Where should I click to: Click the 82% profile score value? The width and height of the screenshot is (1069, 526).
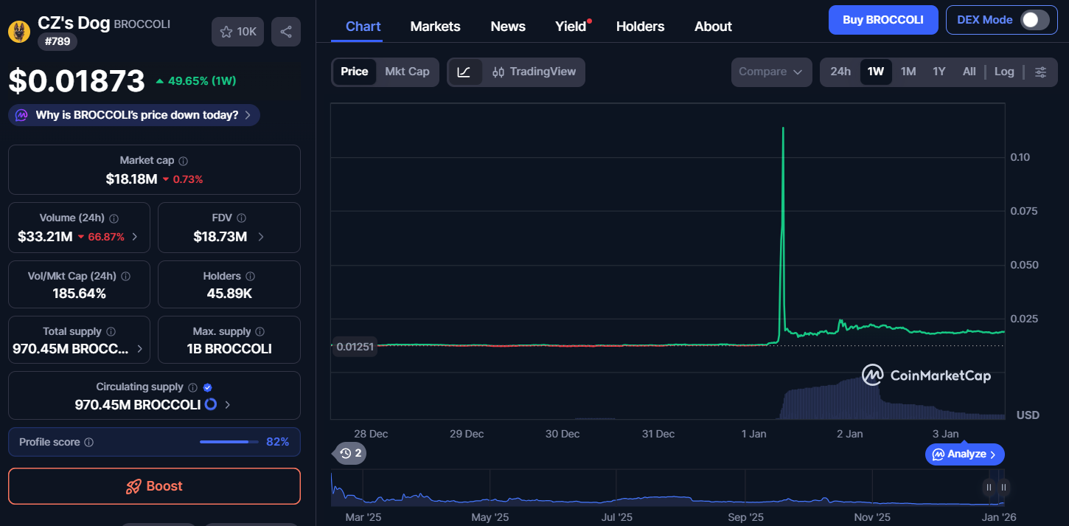pyautogui.click(x=278, y=442)
